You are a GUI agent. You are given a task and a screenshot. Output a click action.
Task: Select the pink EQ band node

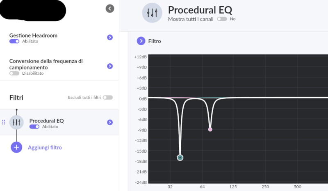pos(210,129)
